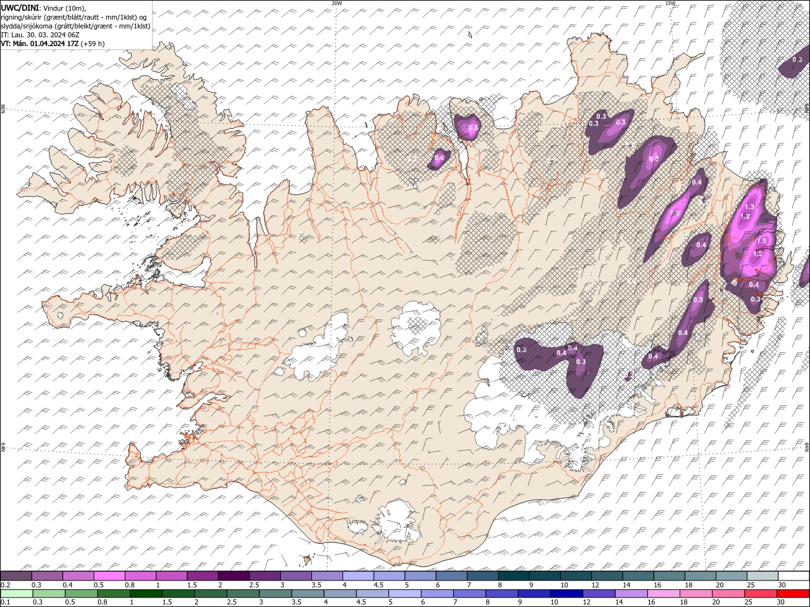Click the grey-green 3 swatch in lower legend row
Screen dimensions: 810x607
pyautogui.click(x=275, y=593)
